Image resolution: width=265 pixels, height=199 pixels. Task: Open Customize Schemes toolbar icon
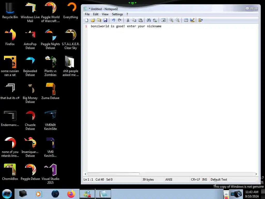(x=192, y=20)
